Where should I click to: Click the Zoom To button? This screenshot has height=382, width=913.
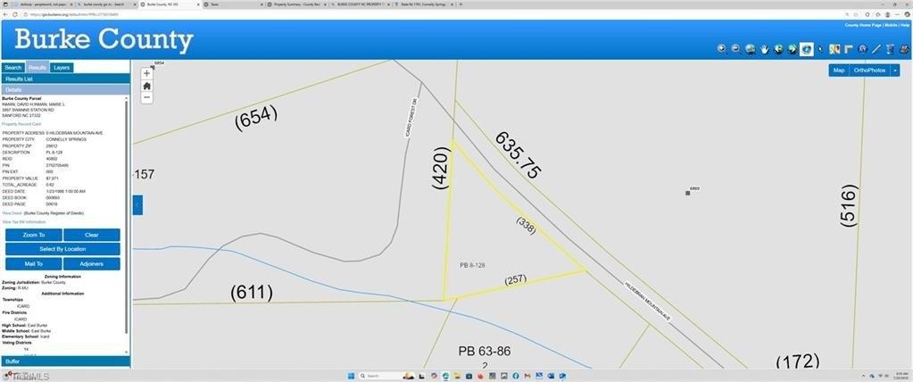(x=34, y=235)
